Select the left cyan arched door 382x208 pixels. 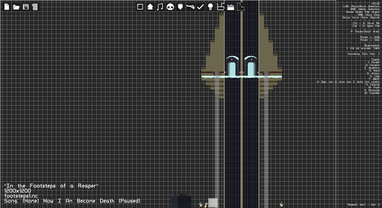232,66
